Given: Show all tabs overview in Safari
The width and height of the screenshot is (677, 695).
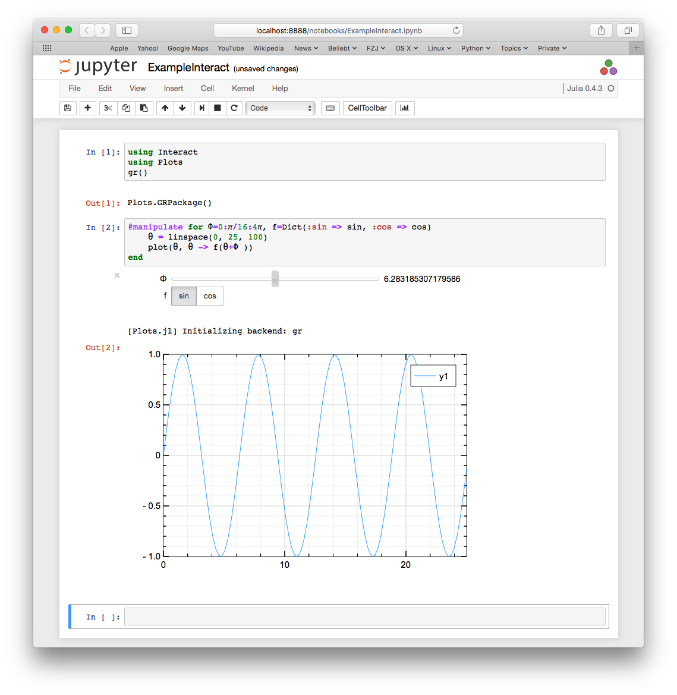Looking at the screenshot, I should 628,30.
